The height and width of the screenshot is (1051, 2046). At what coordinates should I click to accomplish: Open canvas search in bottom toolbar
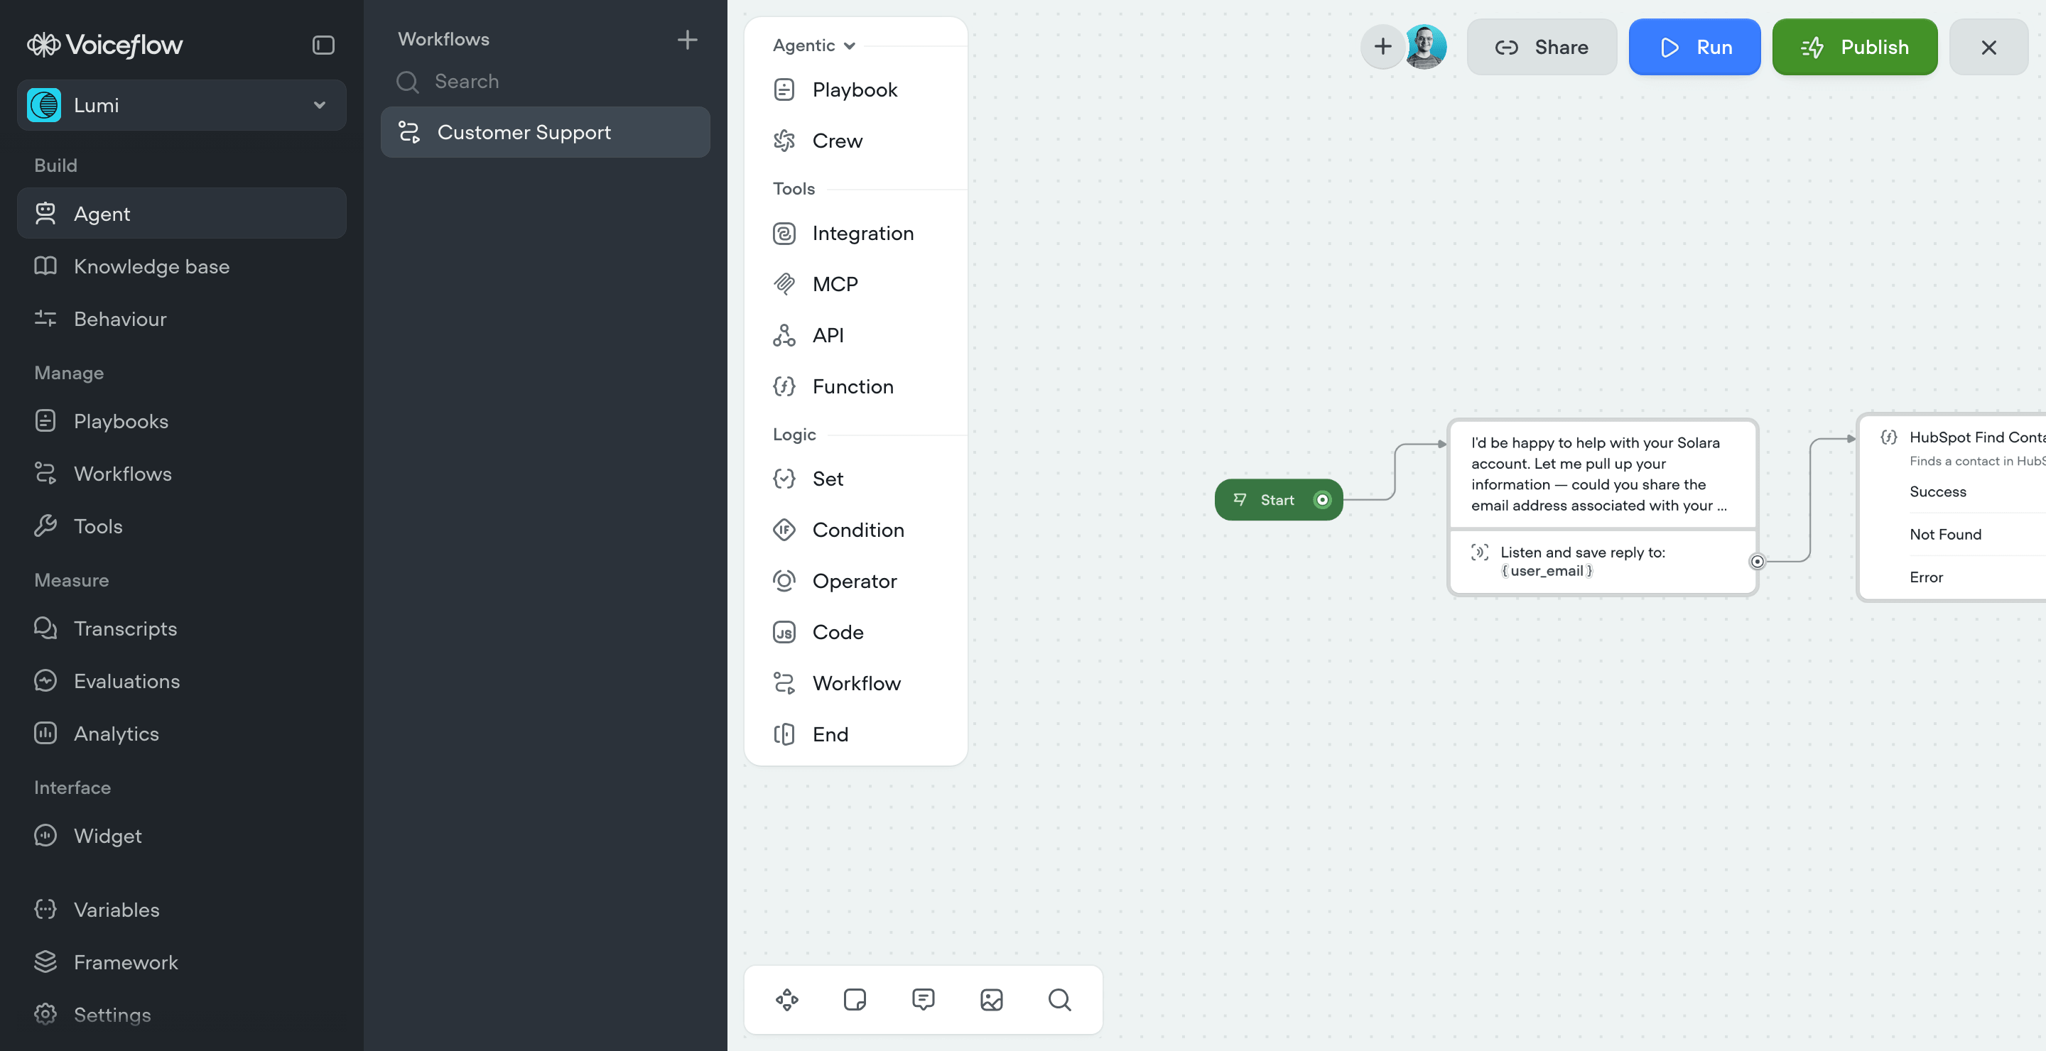click(x=1059, y=999)
